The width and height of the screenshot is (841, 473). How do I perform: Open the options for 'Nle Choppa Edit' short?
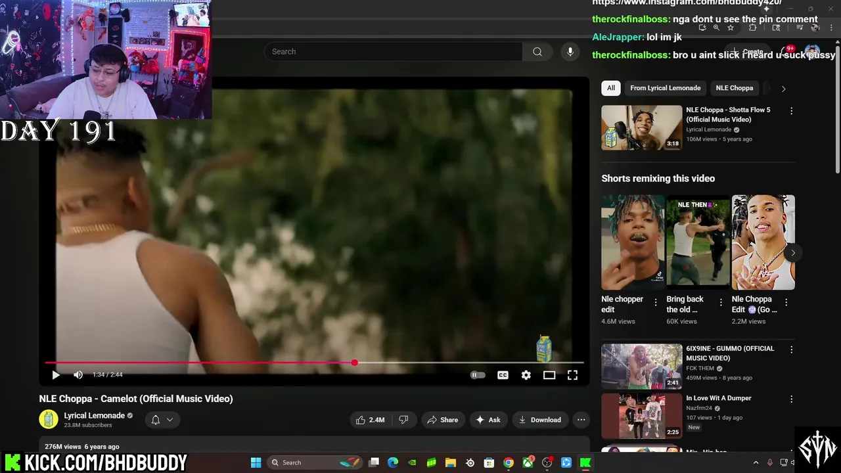pos(786,302)
